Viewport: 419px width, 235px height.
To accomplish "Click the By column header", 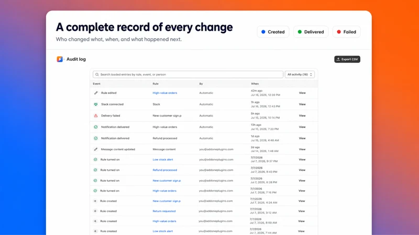I will (x=201, y=84).
